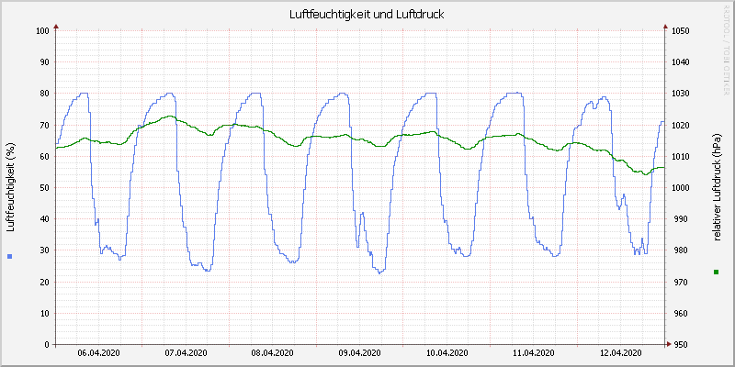This screenshot has height=367, width=735.
Task: Click the left axis value 10
Action: (x=44, y=313)
